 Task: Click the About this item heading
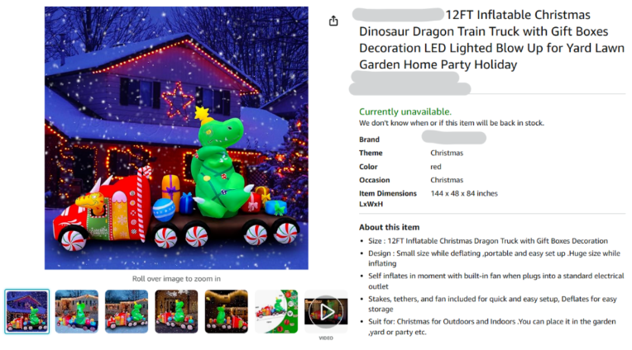point(390,227)
